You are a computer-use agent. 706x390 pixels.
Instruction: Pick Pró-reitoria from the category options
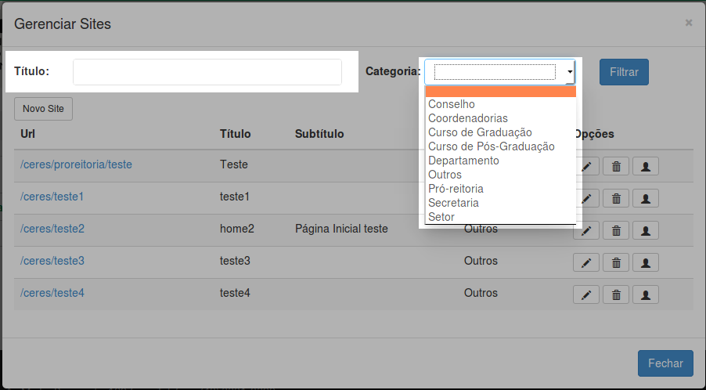[x=456, y=189]
